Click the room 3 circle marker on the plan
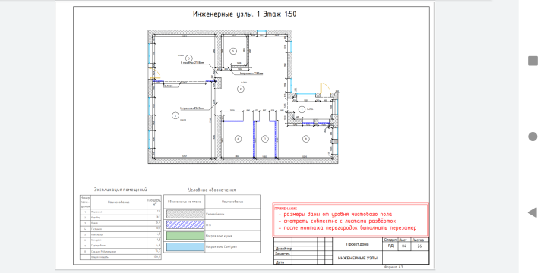The height and width of the screenshot is (273, 547). [189, 58]
